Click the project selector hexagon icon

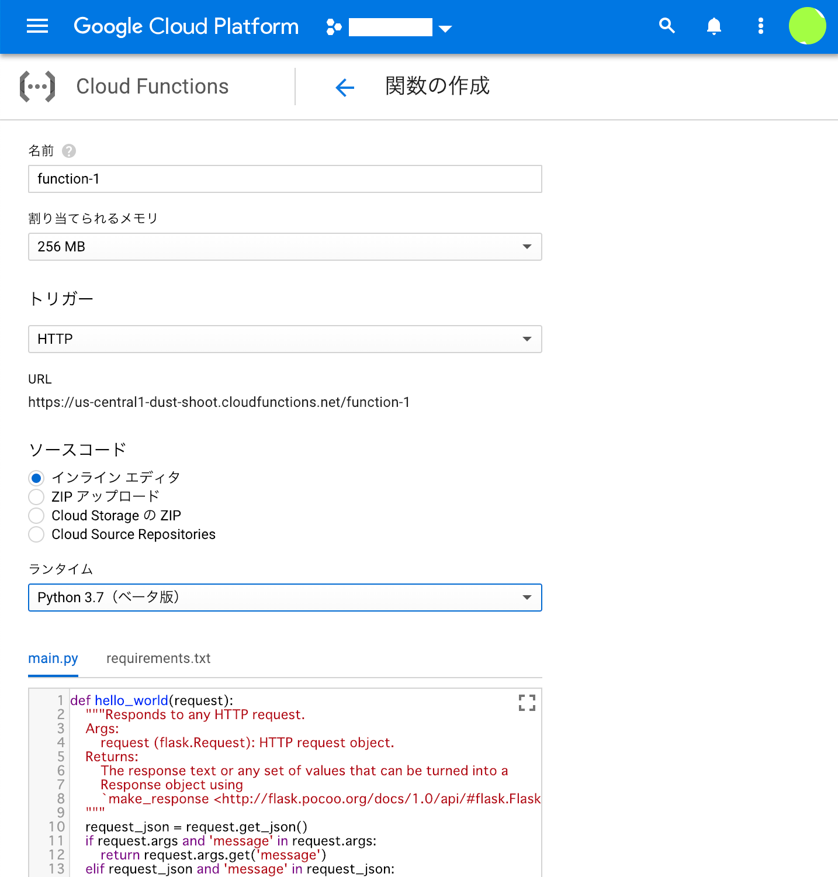[x=334, y=27]
